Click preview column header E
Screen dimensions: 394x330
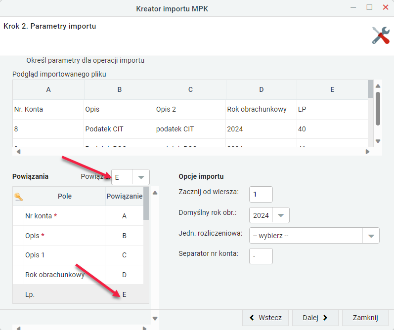coord(332,89)
